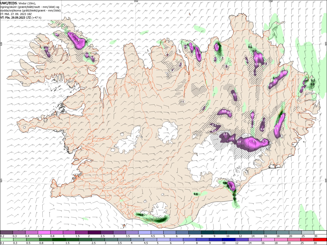Click the '0.2' label under upper legend

click(2, 236)
